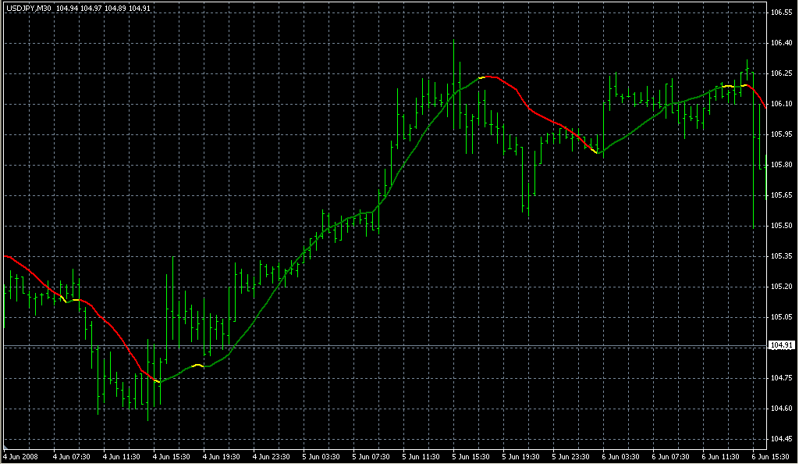Click the USDJPY,M30 symbol label
Image resolution: width=799 pixels, height=464 pixels.
point(27,9)
